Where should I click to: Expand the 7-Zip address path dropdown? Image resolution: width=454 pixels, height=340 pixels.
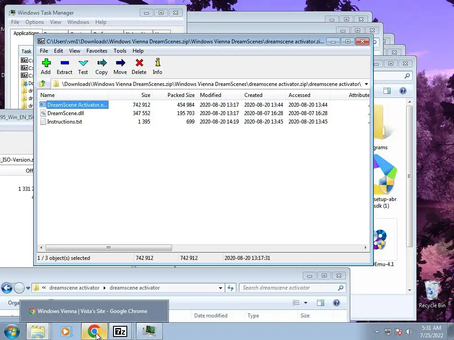coord(366,84)
